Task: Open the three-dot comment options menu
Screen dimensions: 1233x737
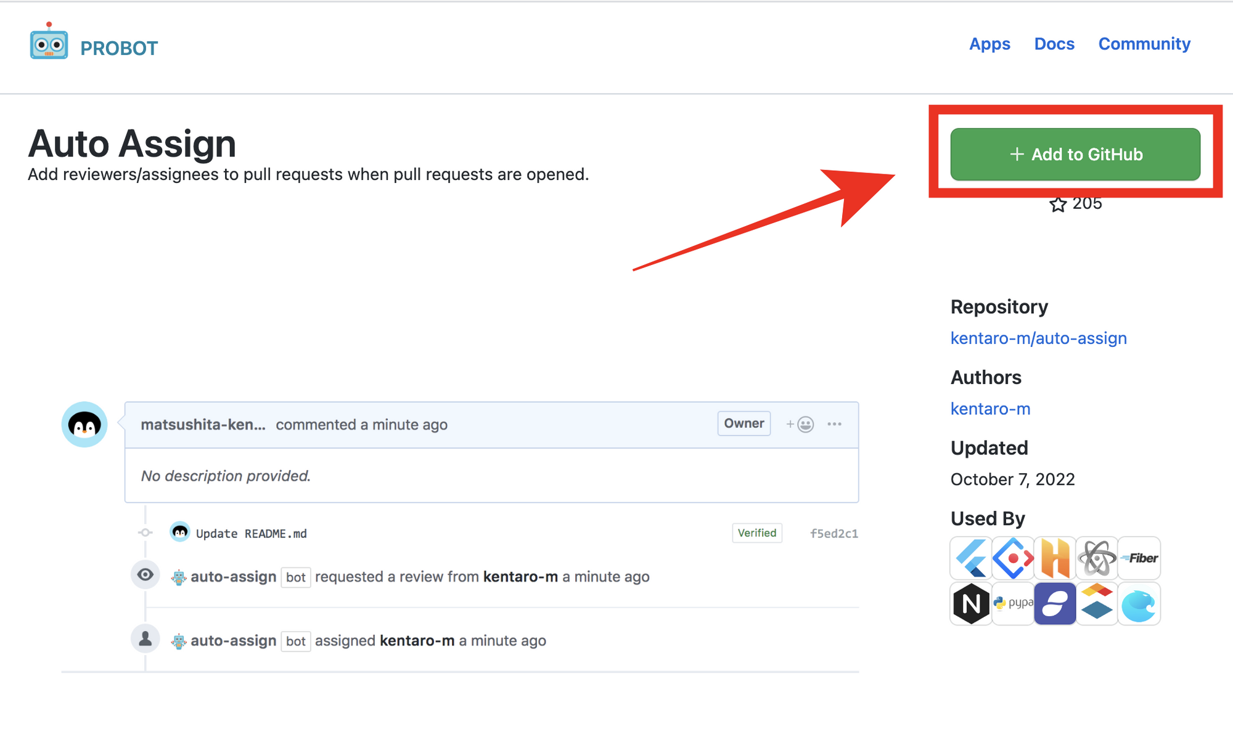Action: coord(834,424)
